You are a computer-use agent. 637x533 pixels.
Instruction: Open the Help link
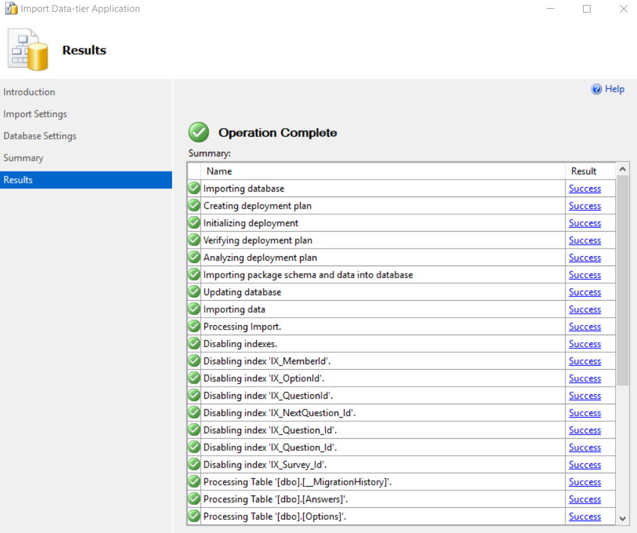pyautogui.click(x=614, y=89)
